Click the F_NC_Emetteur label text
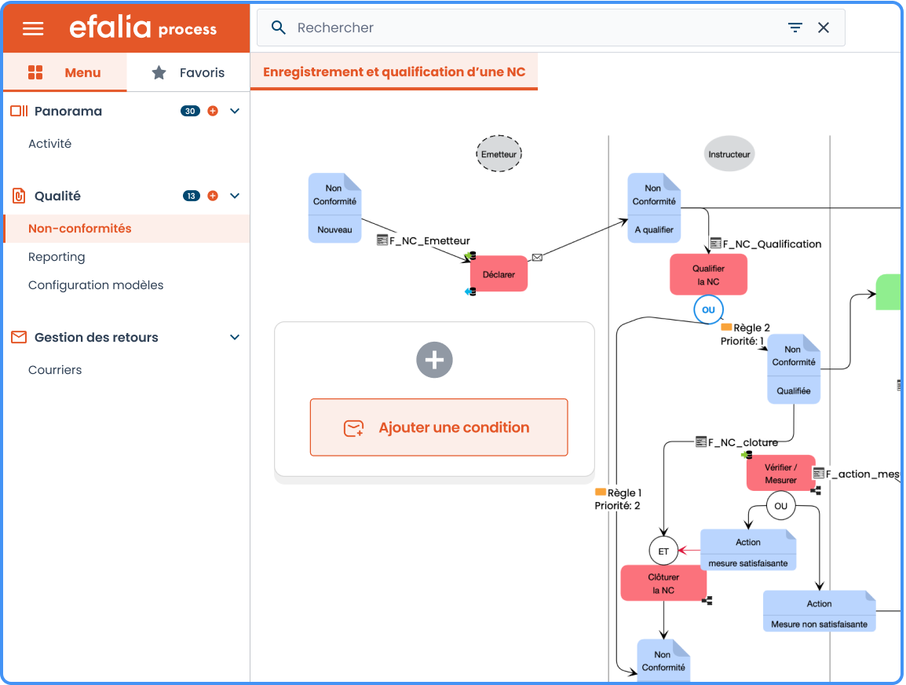906x685 pixels. pyautogui.click(x=429, y=240)
